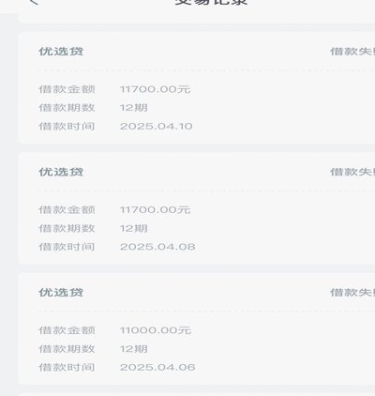The width and height of the screenshot is (375, 396).
Task: Select 11700.00元 amount in the 2025.04.08 record
Action: pyautogui.click(x=155, y=210)
